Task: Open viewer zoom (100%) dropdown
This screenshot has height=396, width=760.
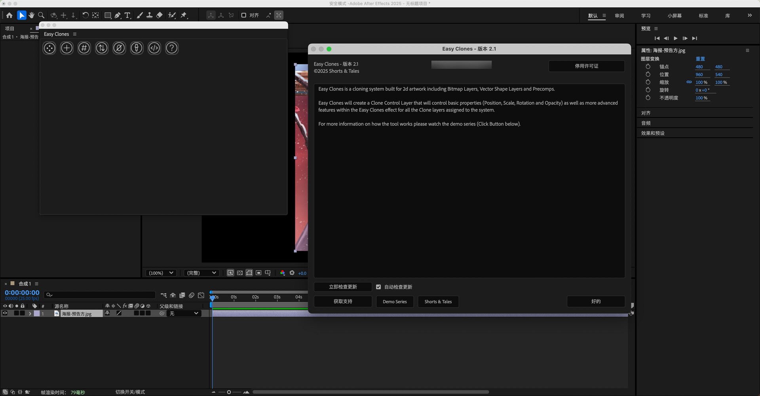Action: [161, 273]
